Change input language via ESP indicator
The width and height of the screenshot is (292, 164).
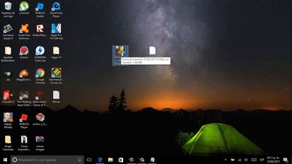pos(262,160)
